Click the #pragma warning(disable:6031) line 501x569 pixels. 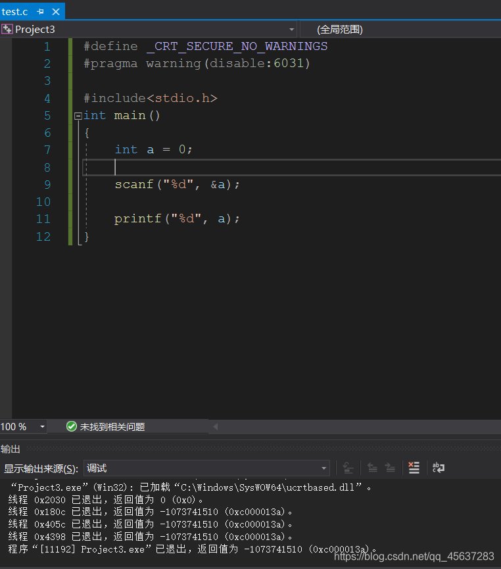tap(197, 64)
